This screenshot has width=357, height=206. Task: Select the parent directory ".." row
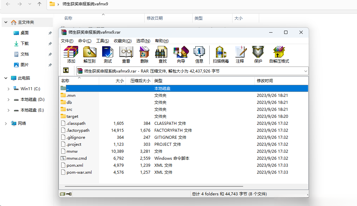(x=184, y=88)
